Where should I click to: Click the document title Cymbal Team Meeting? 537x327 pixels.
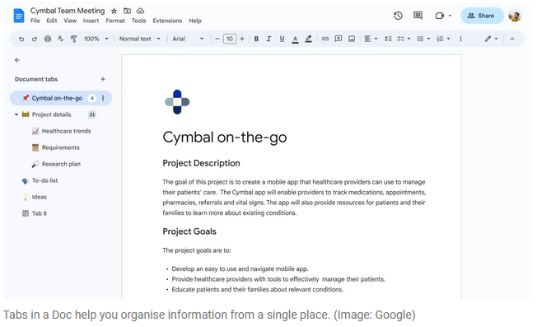[68, 11]
